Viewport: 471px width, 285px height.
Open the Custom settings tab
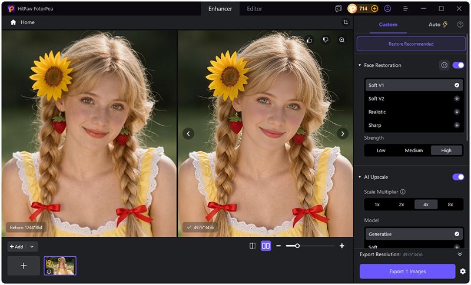[388, 25]
